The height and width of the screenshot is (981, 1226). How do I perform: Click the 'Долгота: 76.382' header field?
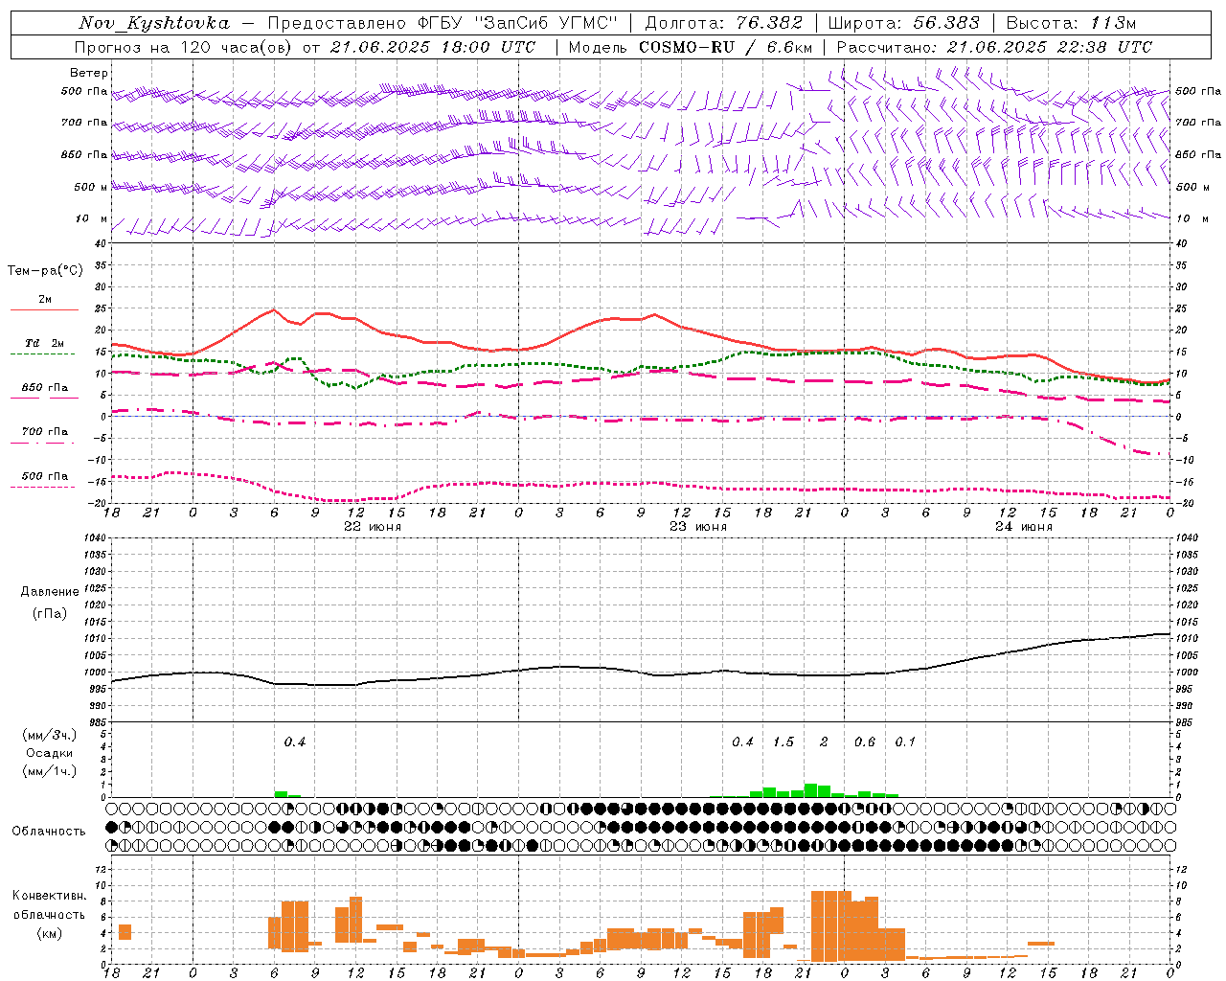pos(723,23)
